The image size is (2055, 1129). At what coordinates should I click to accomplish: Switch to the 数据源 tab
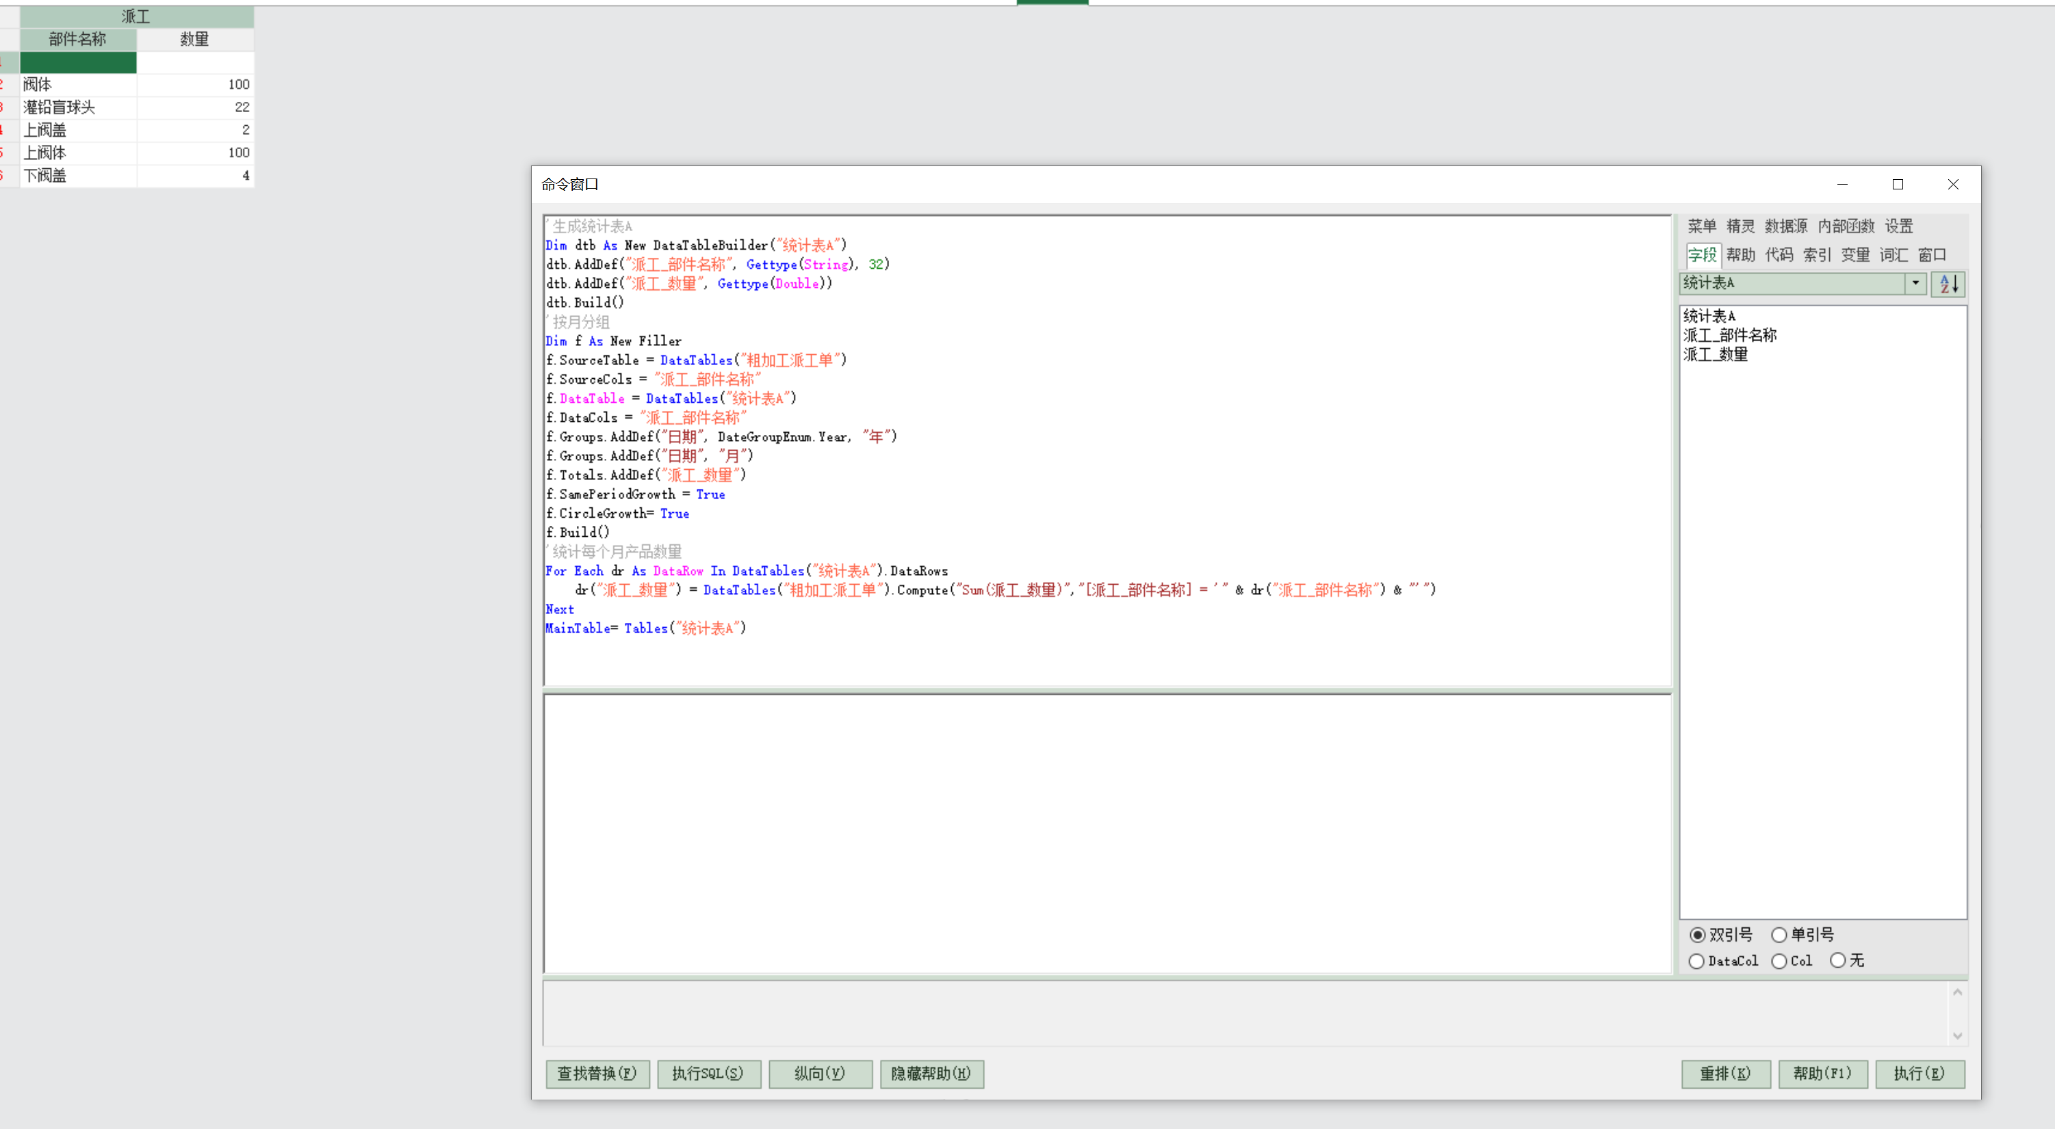click(x=1786, y=226)
